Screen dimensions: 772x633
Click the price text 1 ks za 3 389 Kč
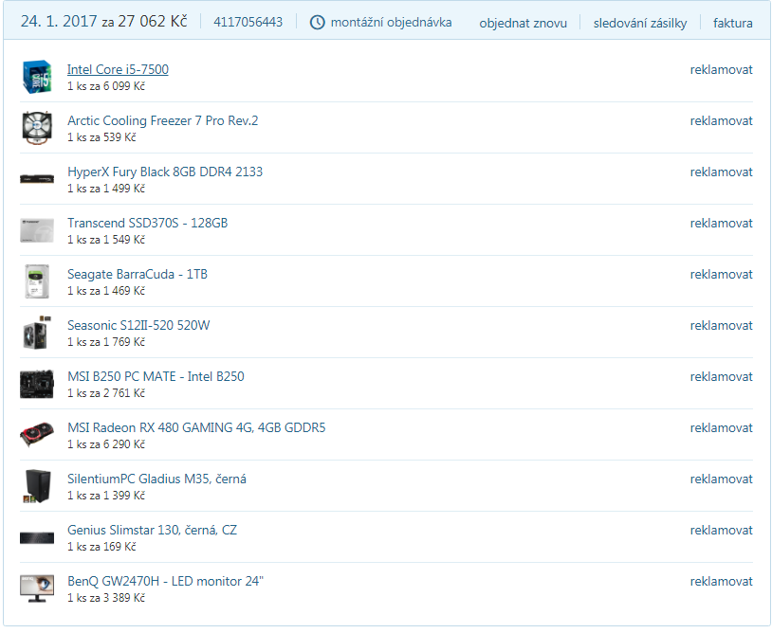tap(106, 598)
